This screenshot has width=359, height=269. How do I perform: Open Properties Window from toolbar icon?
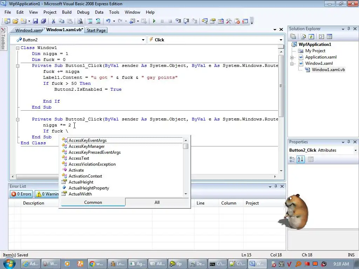(x=213, y=21)
